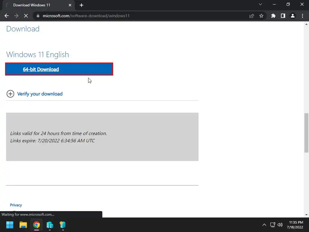Viewport: 309px width, 232px height.
Task: Open File Explorer from the taskbar
Action: coord(23,225)
